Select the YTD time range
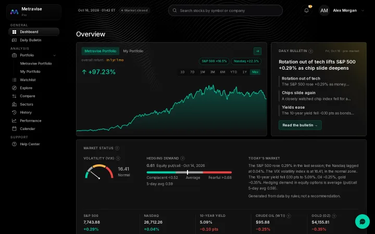The width and height of the screenshot is (375, 234). (233, 72)
